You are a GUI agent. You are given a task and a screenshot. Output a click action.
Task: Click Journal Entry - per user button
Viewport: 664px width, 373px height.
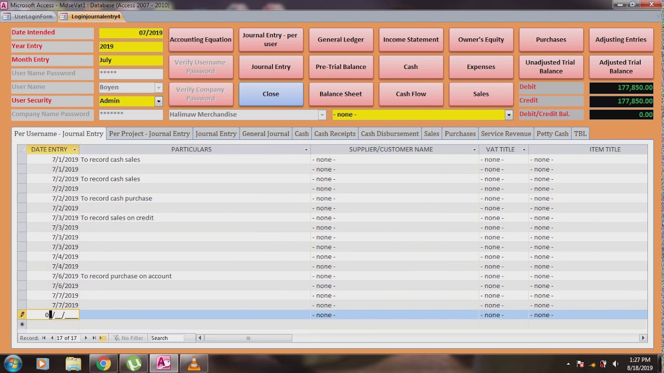click(271, 40)
